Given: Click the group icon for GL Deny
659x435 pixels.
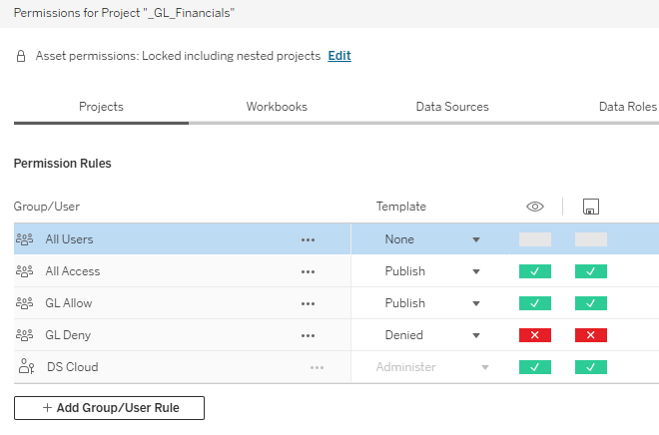Looking at the screenshot, I should tap(25, 335).
